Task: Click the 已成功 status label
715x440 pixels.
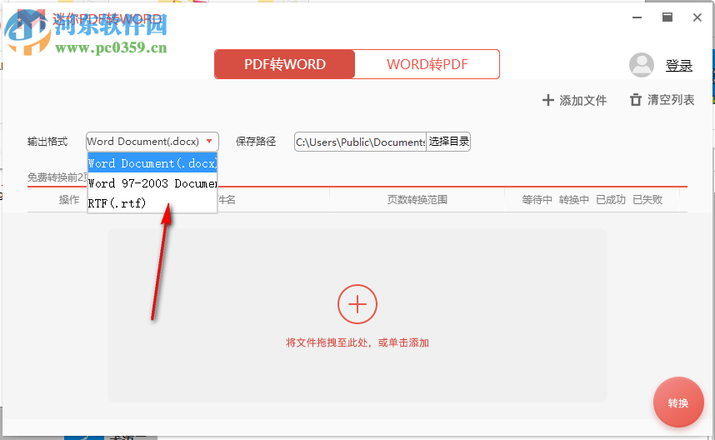Action: [x=611, y=200]
